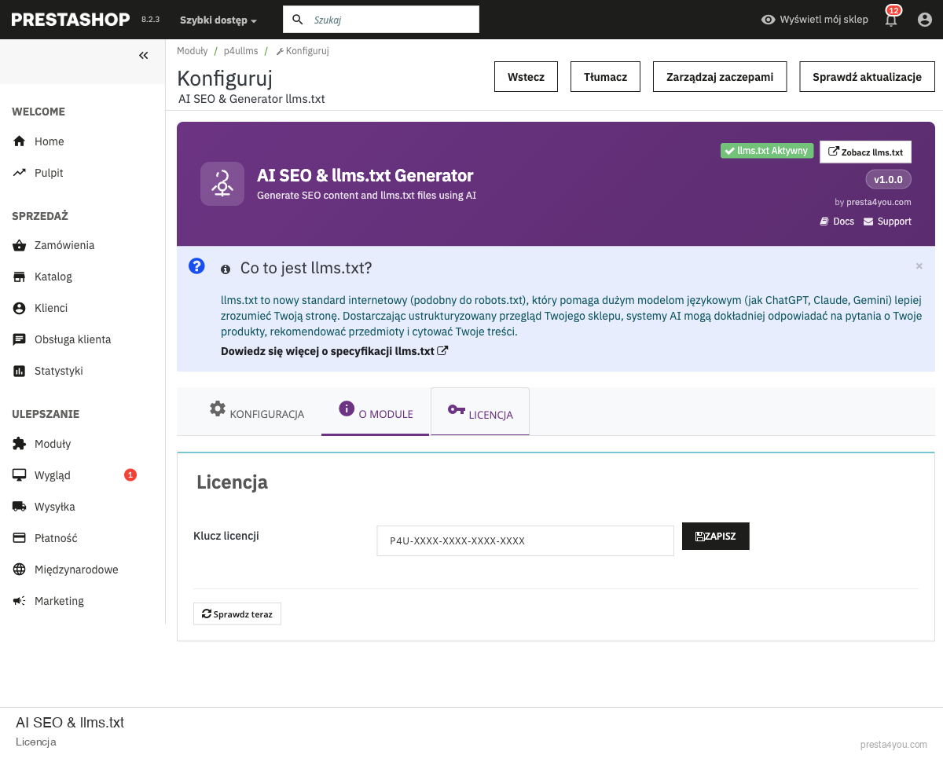Click the Moduły breadcrumb link

point(193,50)
